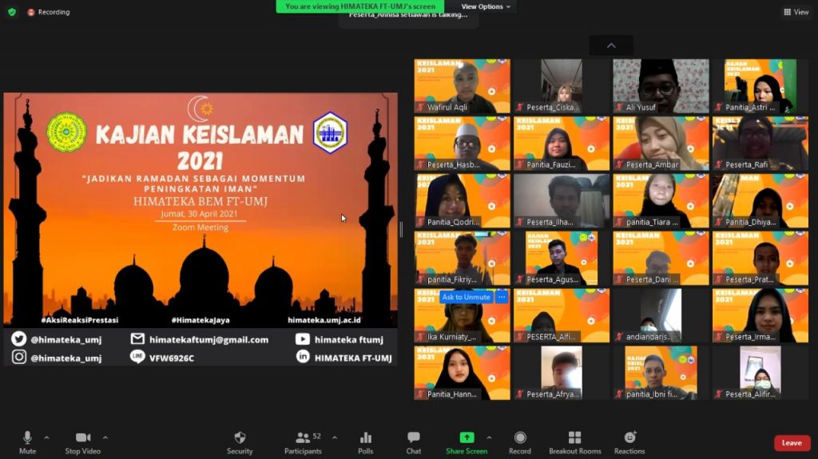Select Peserta_Ambar video thumbnail
Image resolution: width=818 pixels, height=459 pixels.
(661, 143)
